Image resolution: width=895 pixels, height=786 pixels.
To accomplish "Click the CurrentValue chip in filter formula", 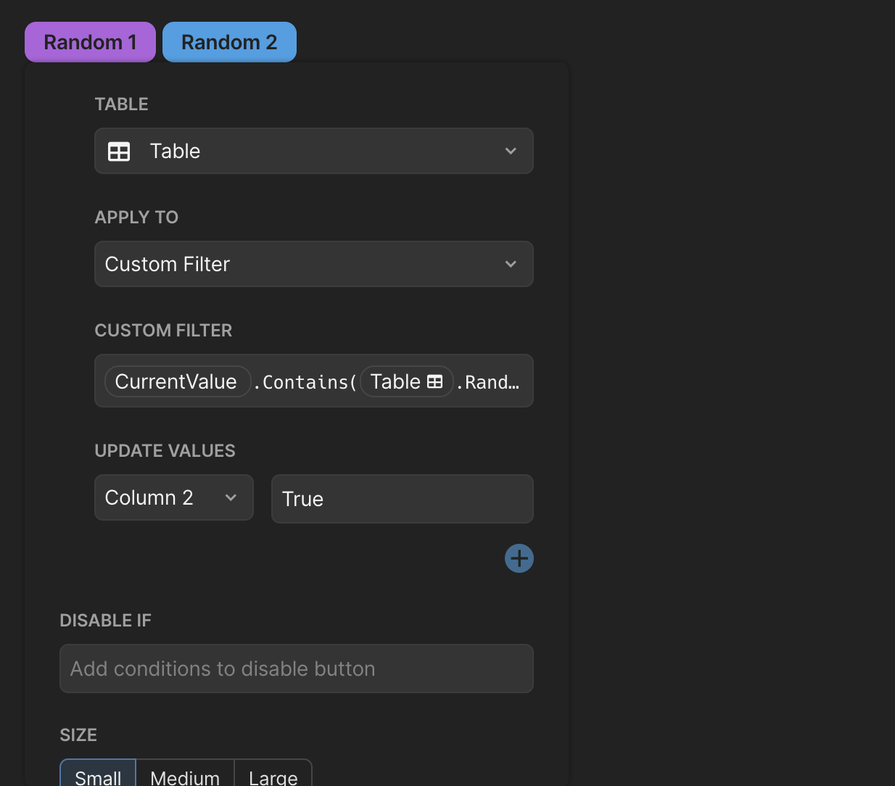I will [x=177, y=381].
